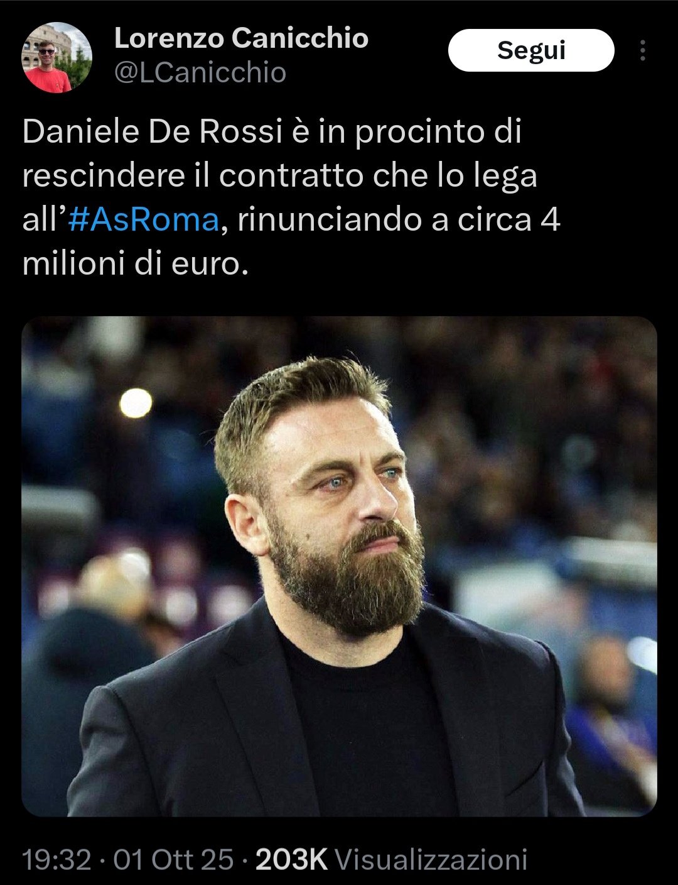Click the tweet's first line mentioning Daniele De Rossi
The width and height of the screenshot is (678, 885).
coord(272,132)
